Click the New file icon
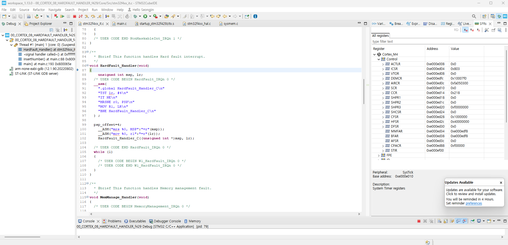This screenshot has width=508, height=245. (x=4, y=16)
